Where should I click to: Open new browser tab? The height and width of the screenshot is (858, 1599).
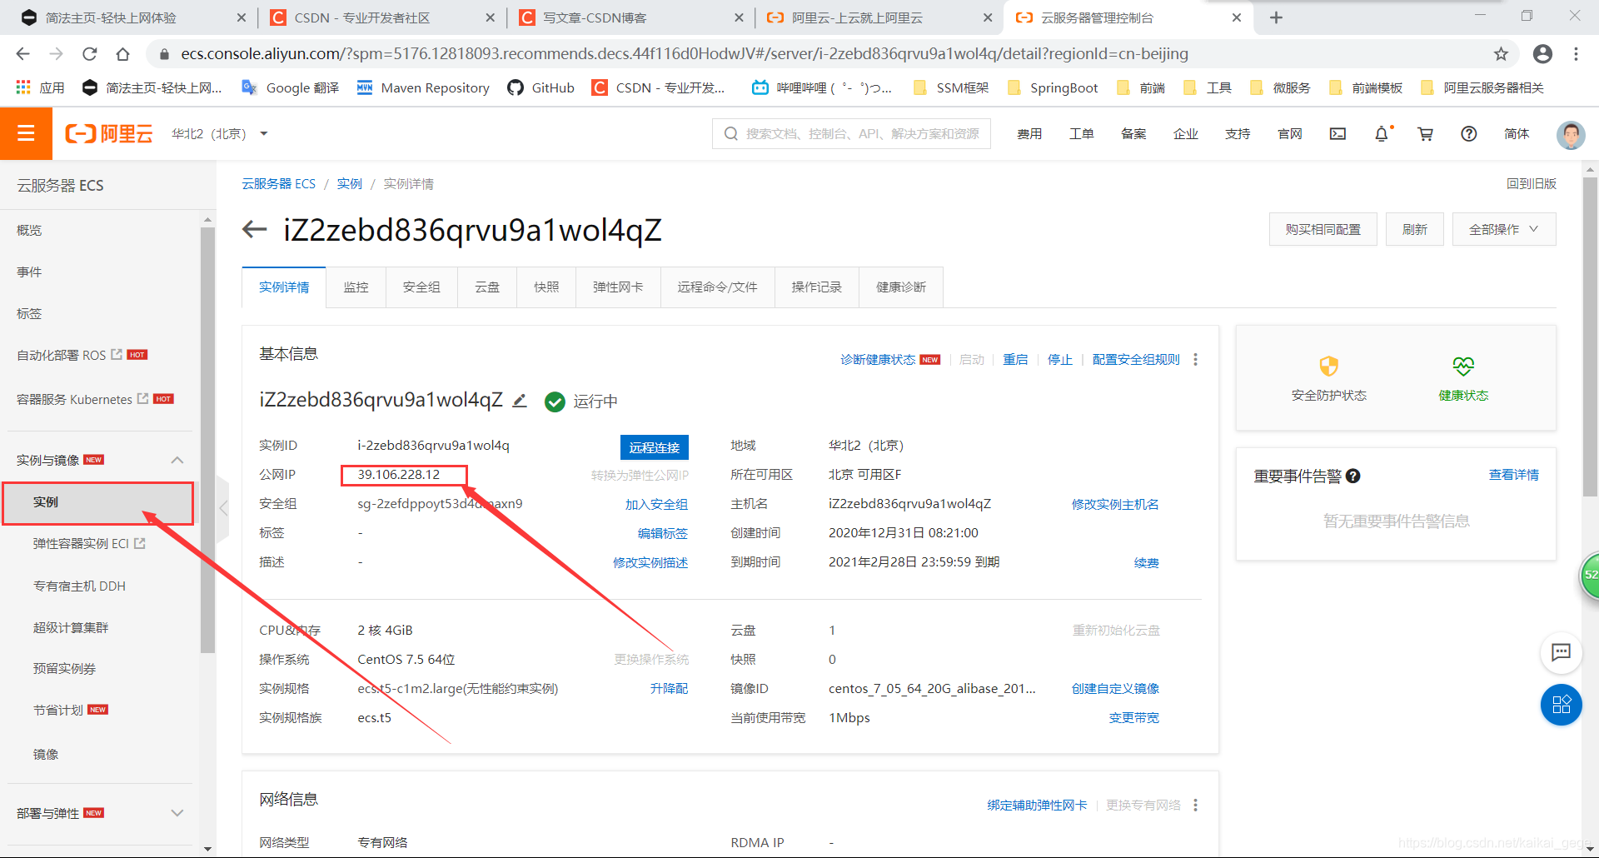[x=1276, y=17]
